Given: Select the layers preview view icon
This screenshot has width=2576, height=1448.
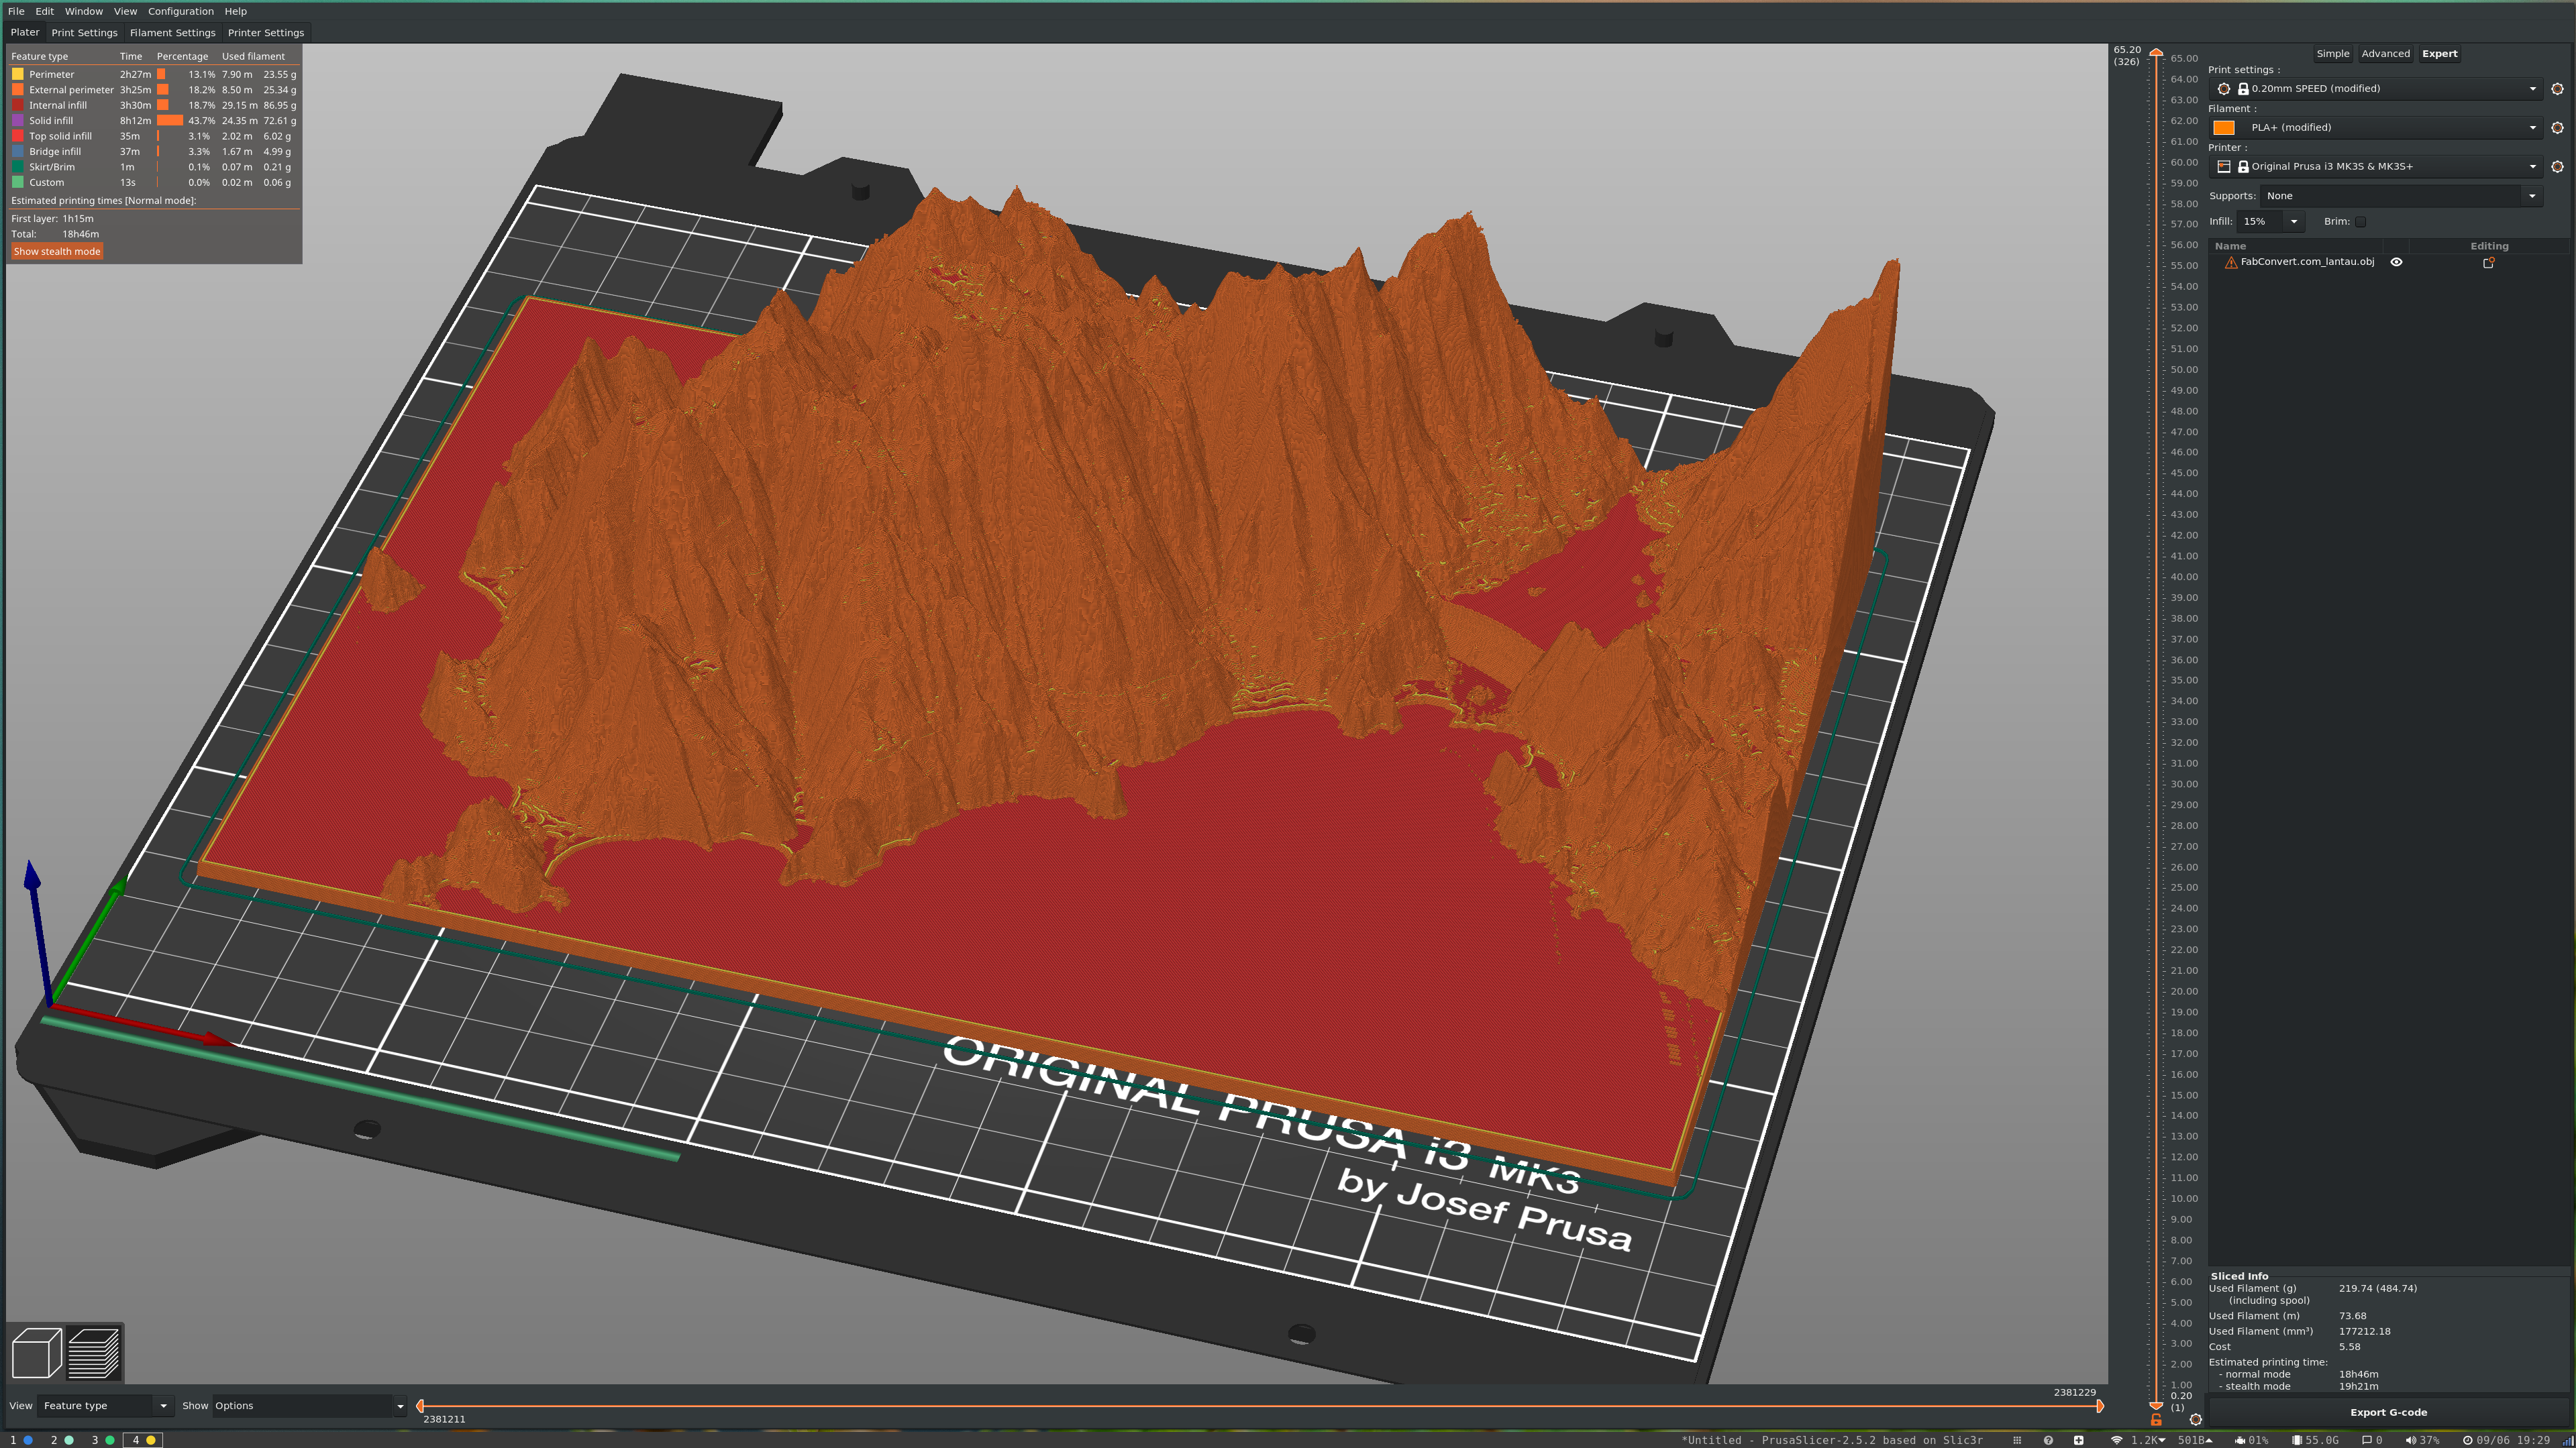Looking at the screenshot, I should point(93,1353).
